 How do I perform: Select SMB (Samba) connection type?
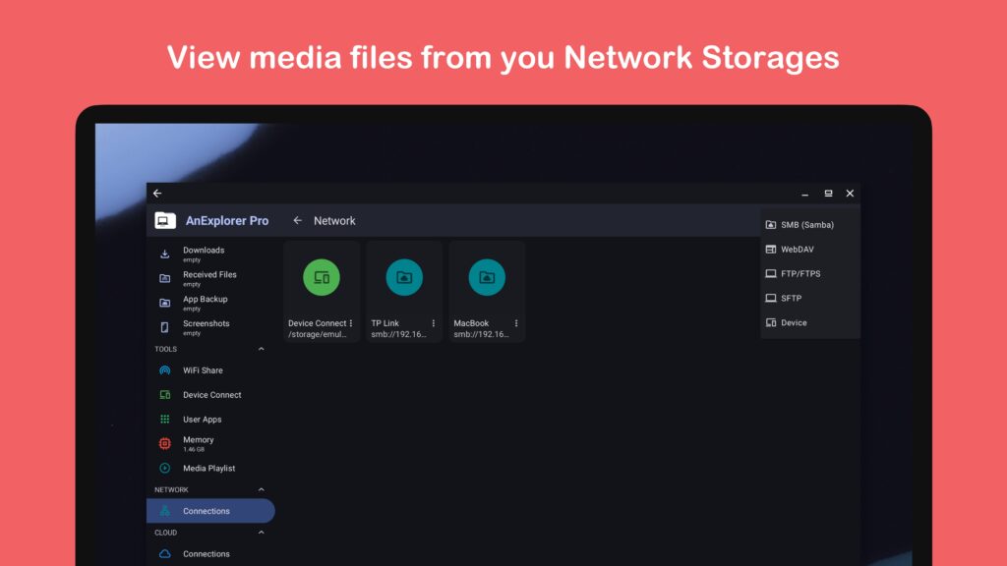click(800, 224)
